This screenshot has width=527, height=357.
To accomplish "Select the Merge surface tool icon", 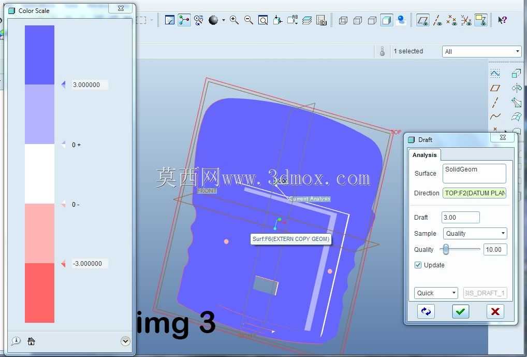I will coord(516,102).
